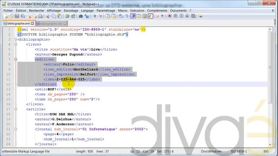The image size is (278, 156).
Task: Save the file using the floppy disk icon
Action: (17, 16)
